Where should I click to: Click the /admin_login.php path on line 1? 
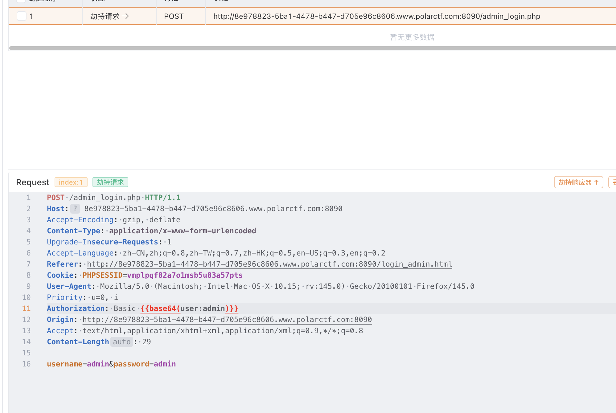105,198
